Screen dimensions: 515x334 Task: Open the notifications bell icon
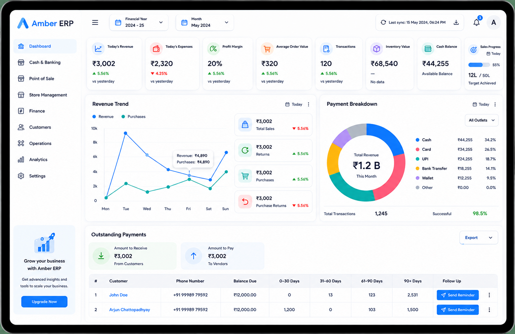[x=476, y=22]
